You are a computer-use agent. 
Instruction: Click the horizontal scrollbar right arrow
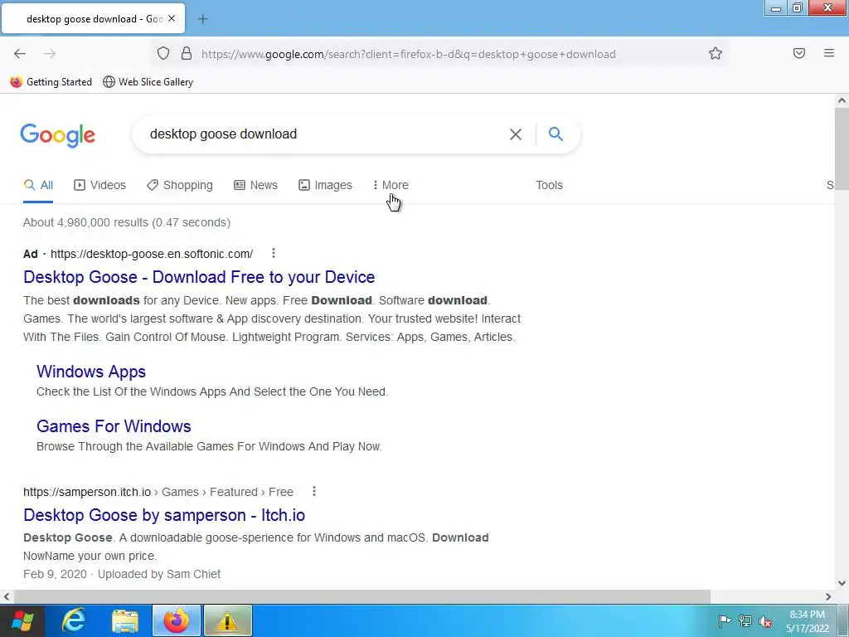coord(828,596)
